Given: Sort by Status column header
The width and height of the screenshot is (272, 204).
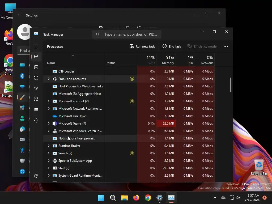Looking at the screenshot, I should click(121, 60).
